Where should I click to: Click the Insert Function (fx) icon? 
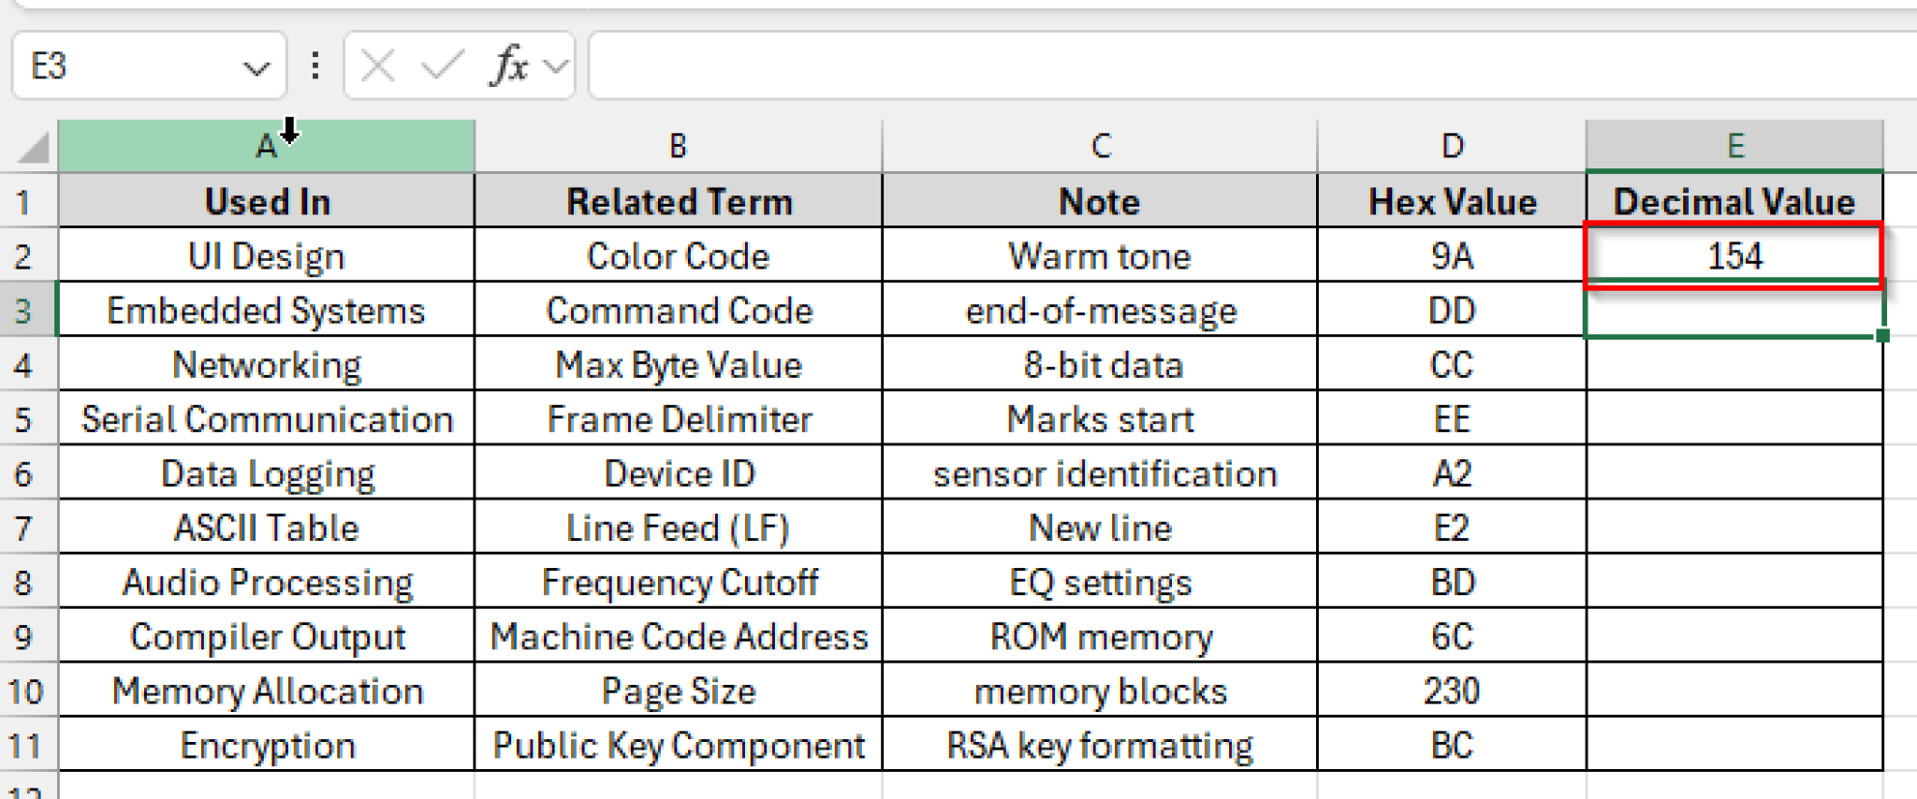[x=506, y=64]
